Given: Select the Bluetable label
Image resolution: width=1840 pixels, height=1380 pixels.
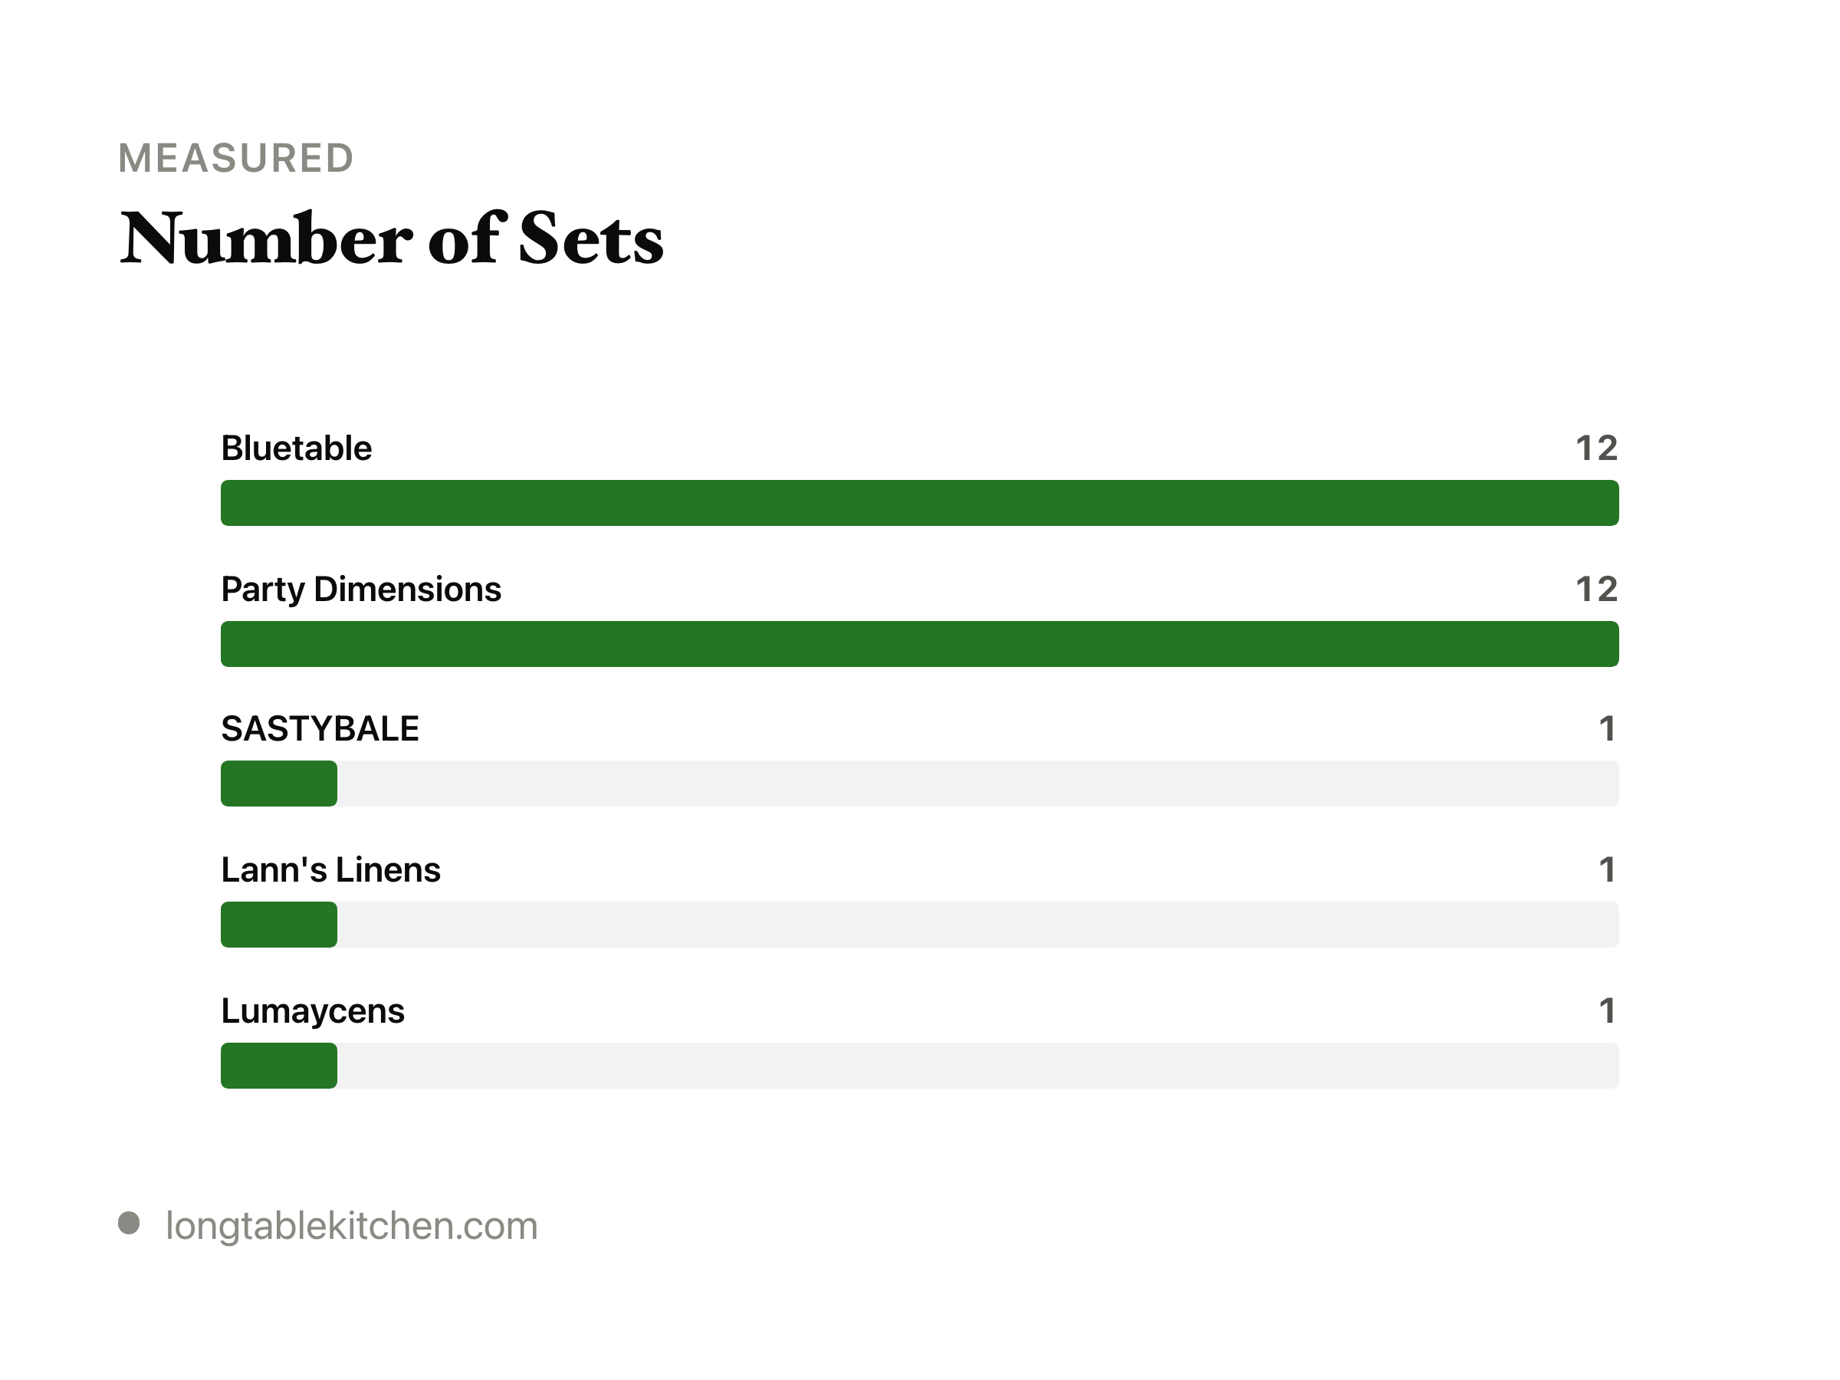Looking at the screenshot, I should (296, 449).
